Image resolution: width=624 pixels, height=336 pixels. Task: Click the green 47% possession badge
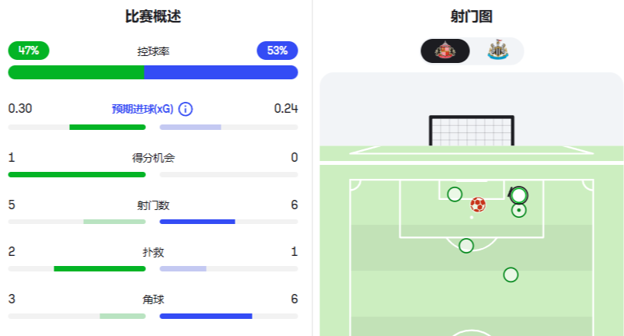tap(29, 51)
